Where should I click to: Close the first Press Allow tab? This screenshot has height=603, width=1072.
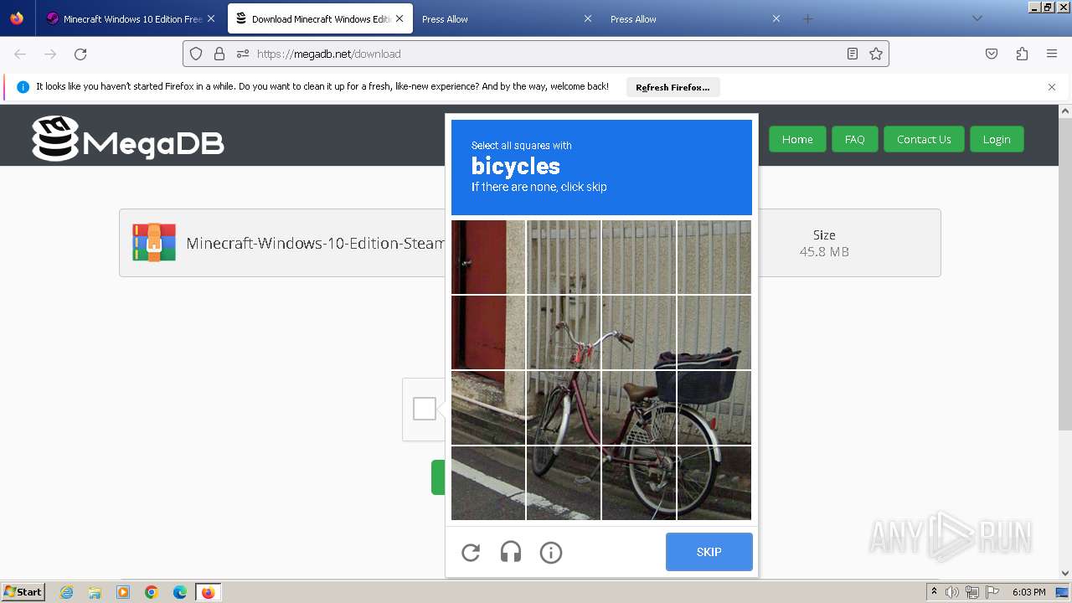pyautogui.click(x=587, y=18)
